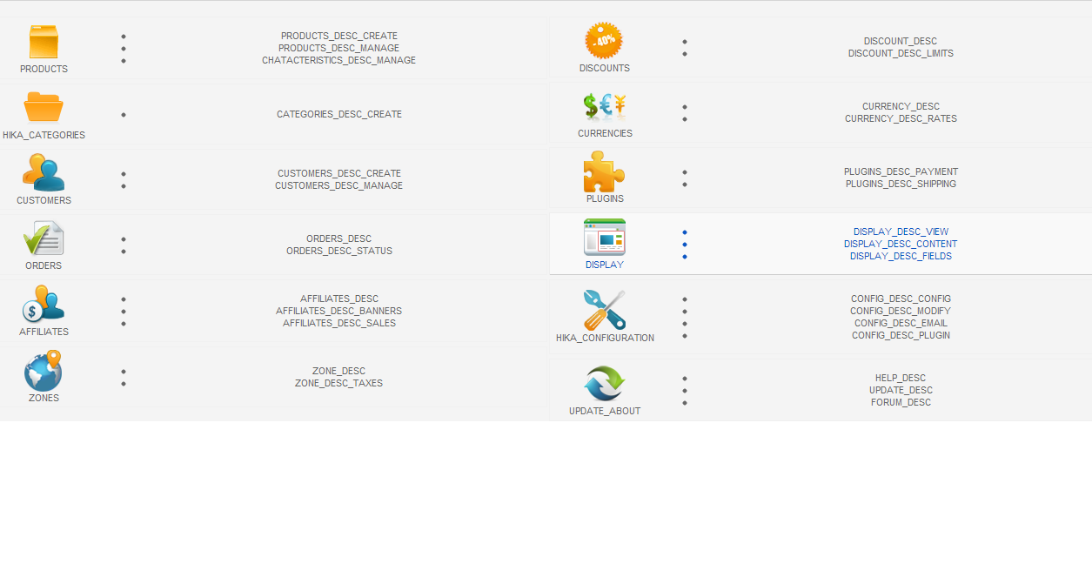Select CUSTOMERS_DESC_CREATE text
The height and width of the screenshot is (564, 1092).
click(x=339, y=173)
